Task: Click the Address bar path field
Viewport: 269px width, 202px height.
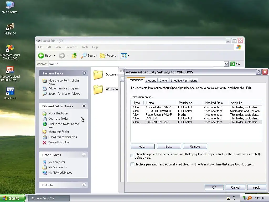Action: click(137, 64)
